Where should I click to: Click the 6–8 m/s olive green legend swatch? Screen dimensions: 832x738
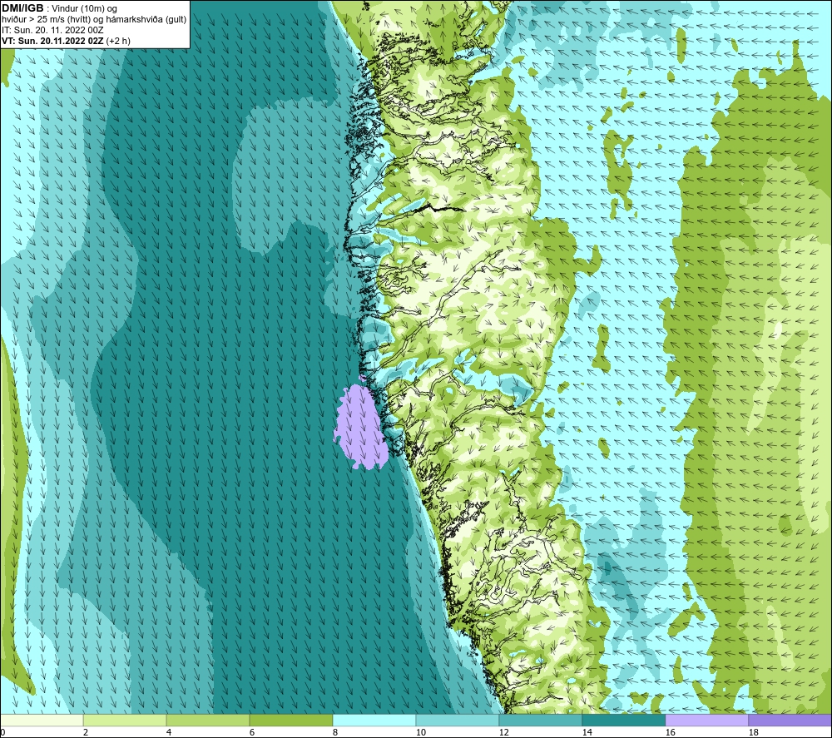(290, 720)
